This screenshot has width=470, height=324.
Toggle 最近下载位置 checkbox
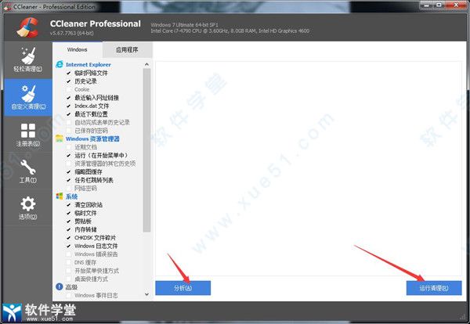point(69,114)
